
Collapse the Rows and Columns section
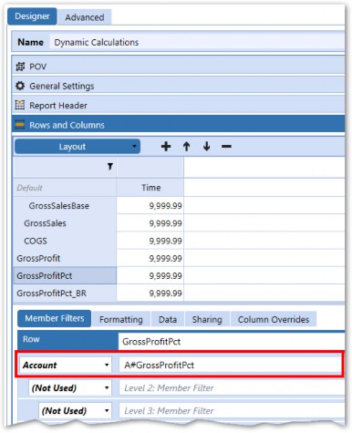pyautogui.click(x=178, y=124)
